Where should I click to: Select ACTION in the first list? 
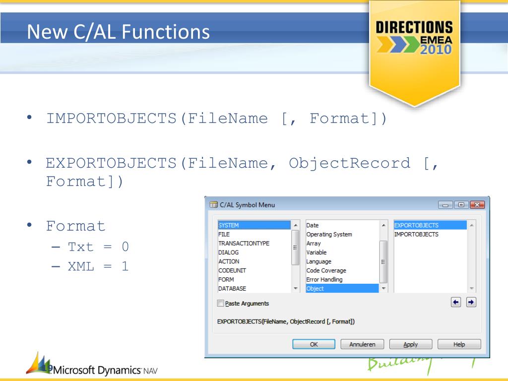click(x=254, y=261)
